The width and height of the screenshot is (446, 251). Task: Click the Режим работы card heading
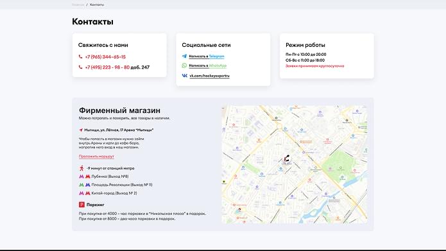point(305,45)
